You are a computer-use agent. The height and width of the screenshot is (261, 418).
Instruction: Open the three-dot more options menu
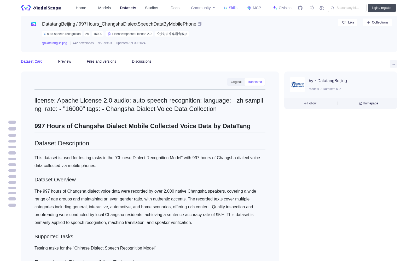coord(393,64)
